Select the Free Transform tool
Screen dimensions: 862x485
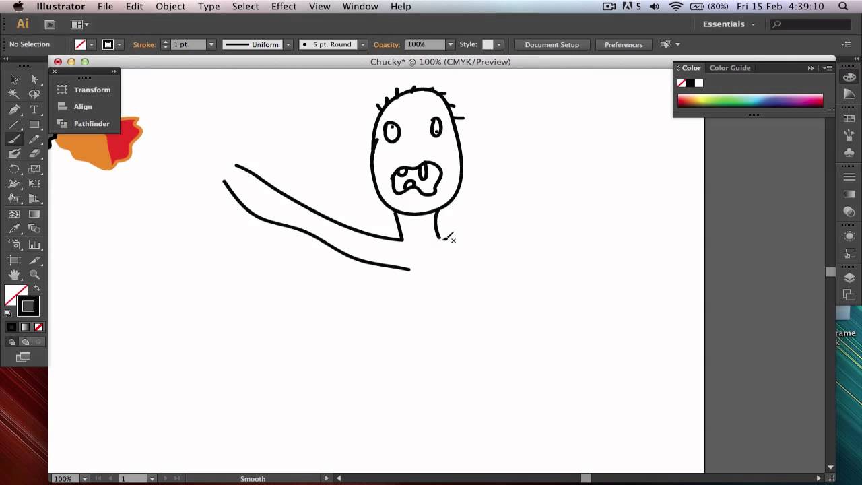tap(34, 184)
